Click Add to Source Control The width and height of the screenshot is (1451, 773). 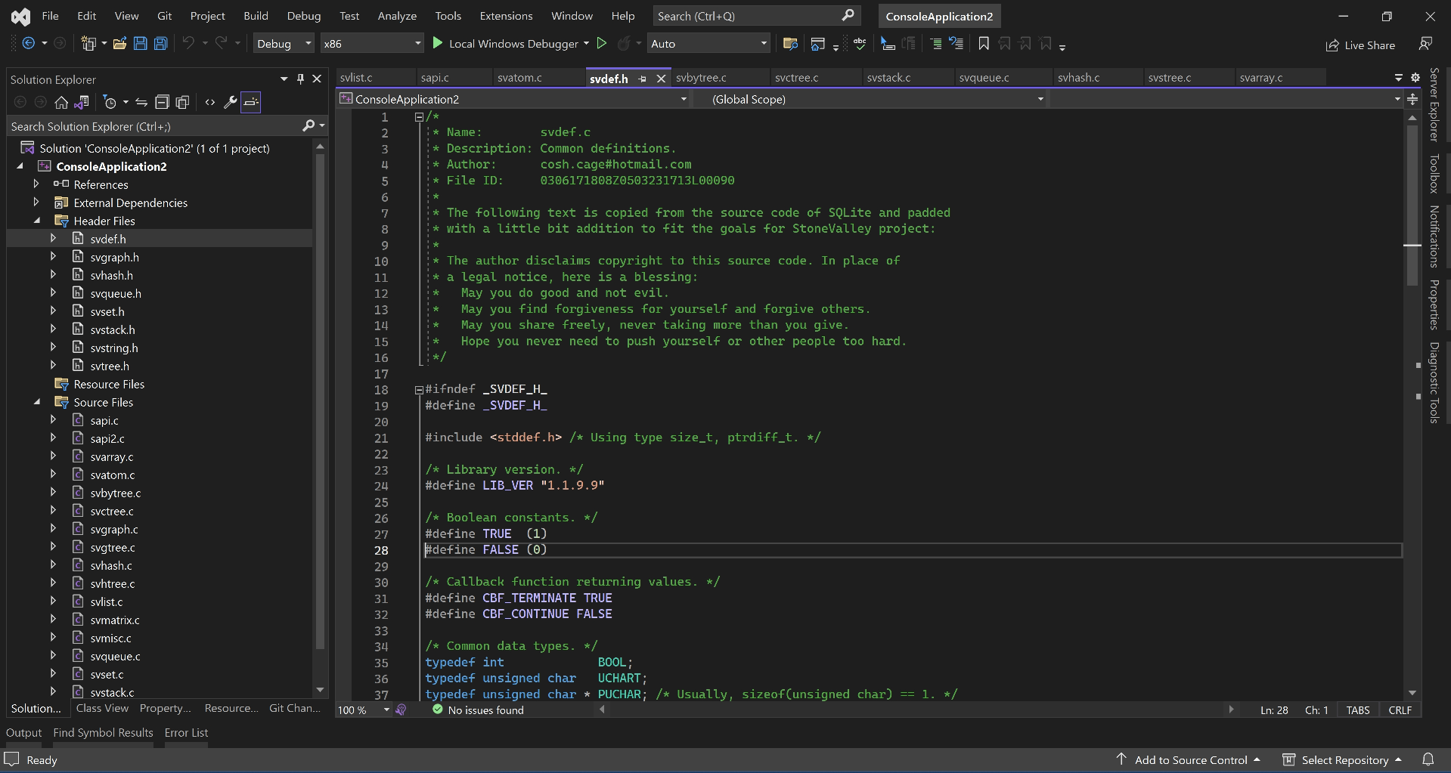pyautogui.click(x=1189, y=760)
